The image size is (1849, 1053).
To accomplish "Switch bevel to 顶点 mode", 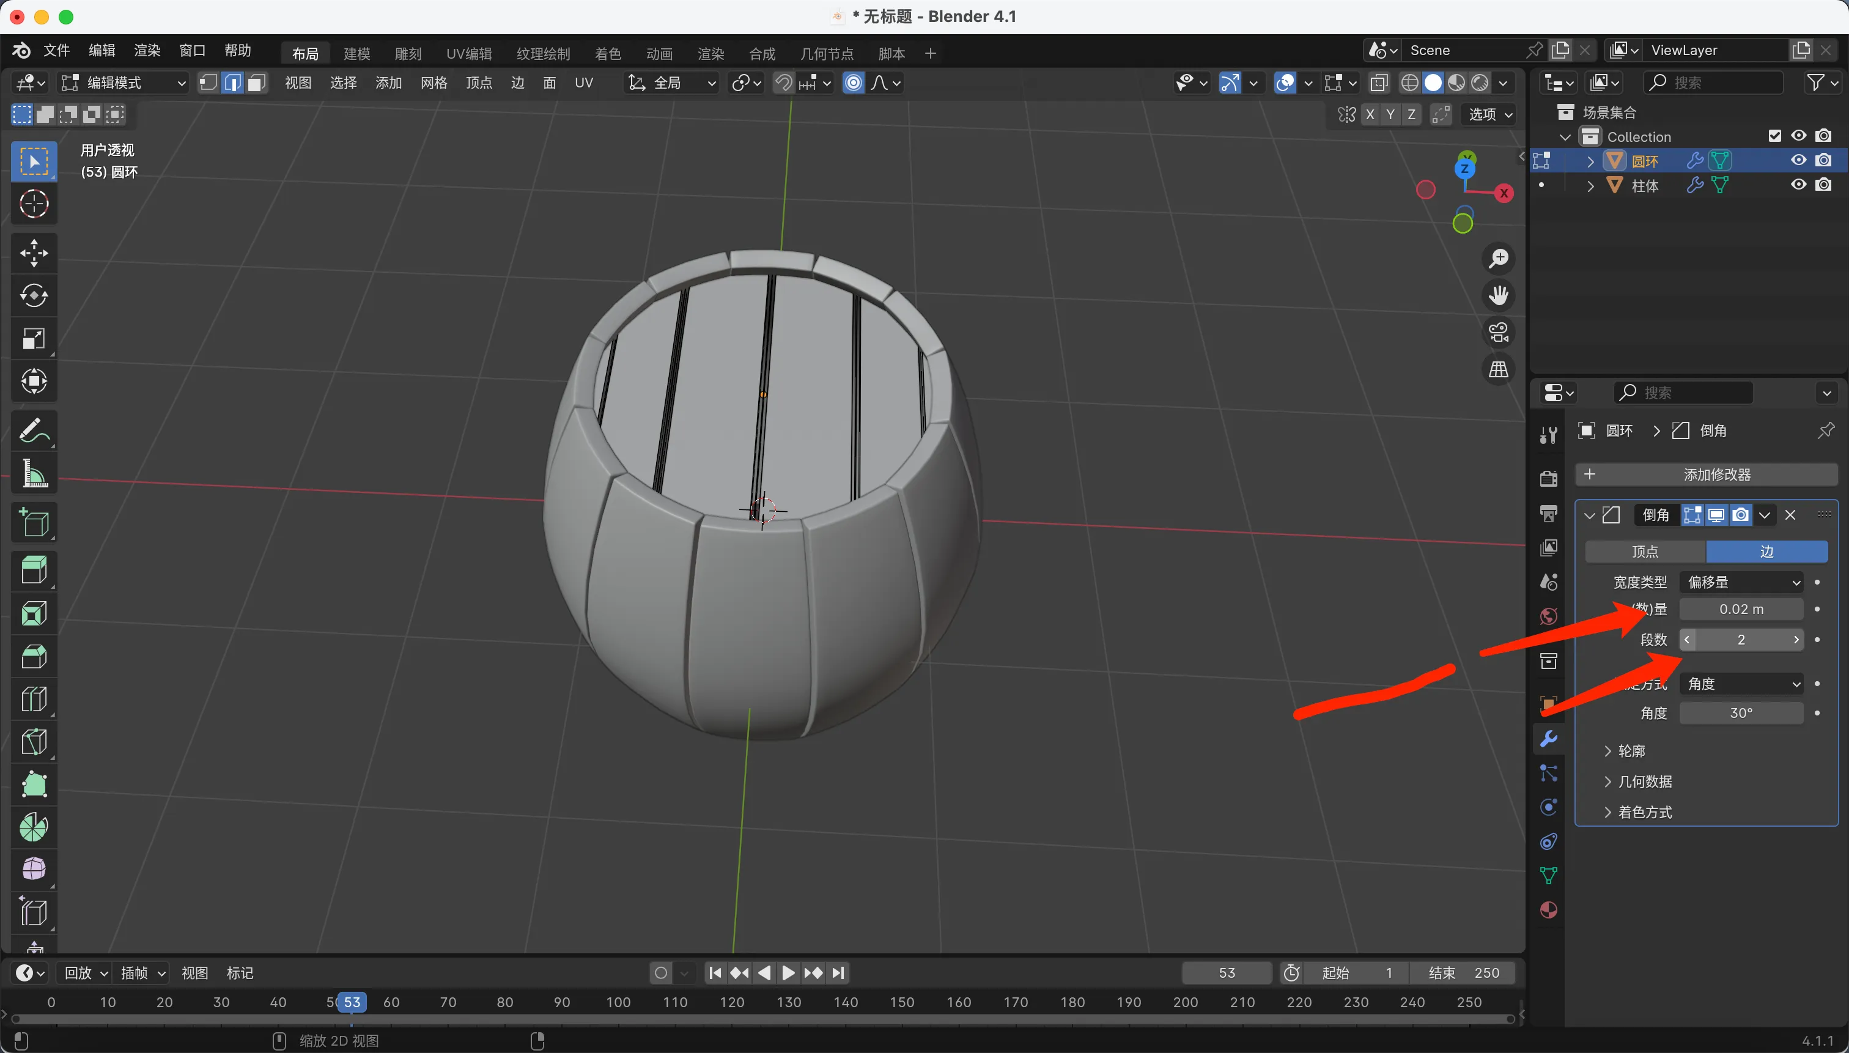I will tap(1645, 552).
